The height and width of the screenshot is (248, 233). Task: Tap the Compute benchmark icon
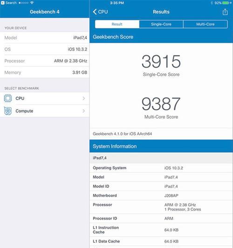click(8, 111)
